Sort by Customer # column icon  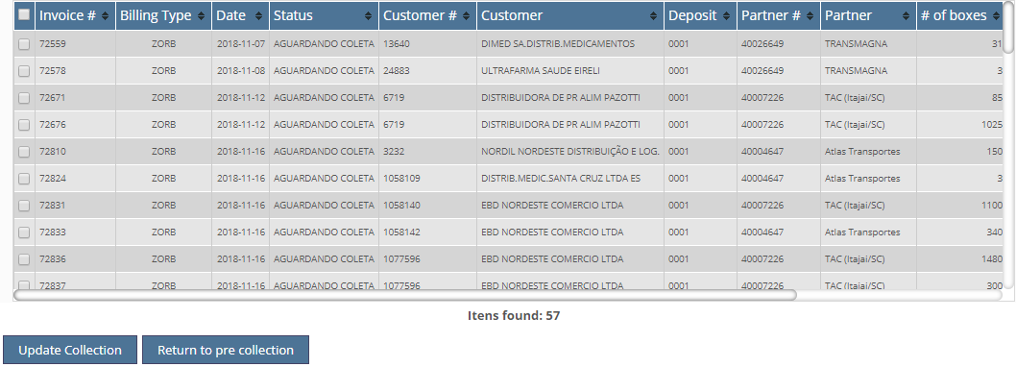[467, 16]
